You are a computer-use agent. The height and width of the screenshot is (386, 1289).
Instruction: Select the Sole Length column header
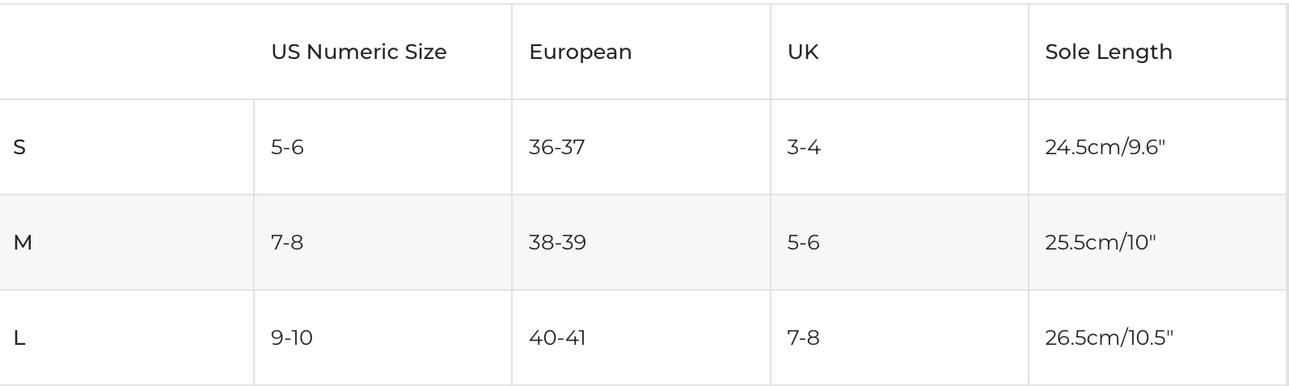click(1108, 52)
